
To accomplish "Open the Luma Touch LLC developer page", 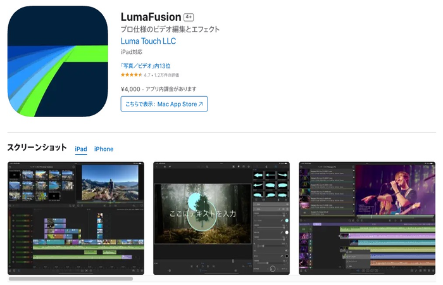I will [x=148, y=41].
